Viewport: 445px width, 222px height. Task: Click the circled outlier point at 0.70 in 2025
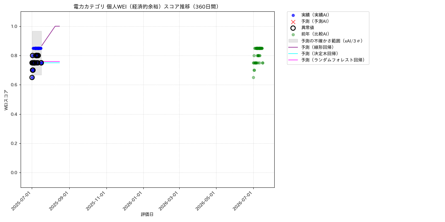(x=33, y=70)
